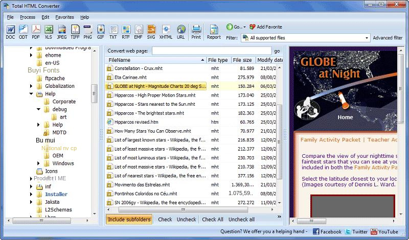The height and width of the screenshot is (240, 409).
Task: Collapse the debug folder node
Action: coord(39,109)
